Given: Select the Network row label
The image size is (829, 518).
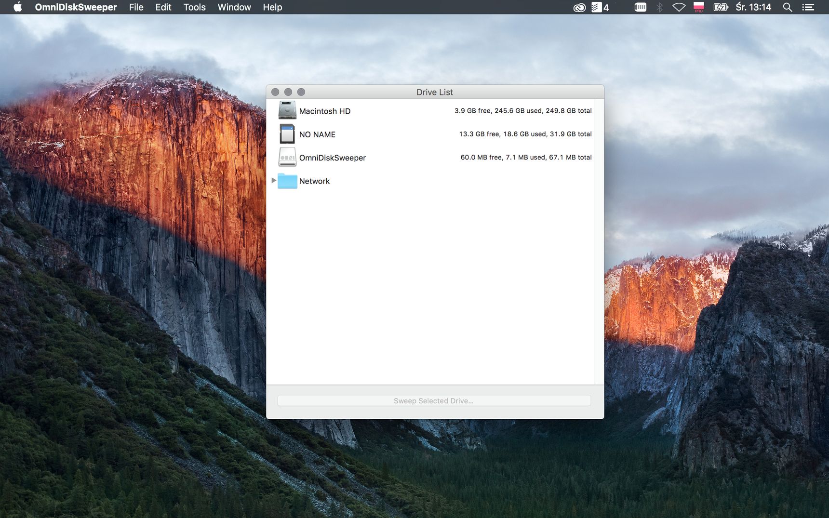Looking at the screenshot, I should coord(314,181).
